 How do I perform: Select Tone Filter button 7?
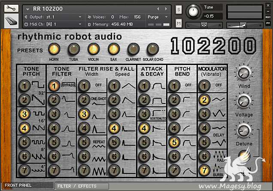54,170
